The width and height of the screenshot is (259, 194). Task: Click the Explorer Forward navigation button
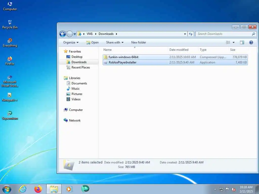click(x=70, y=34)
